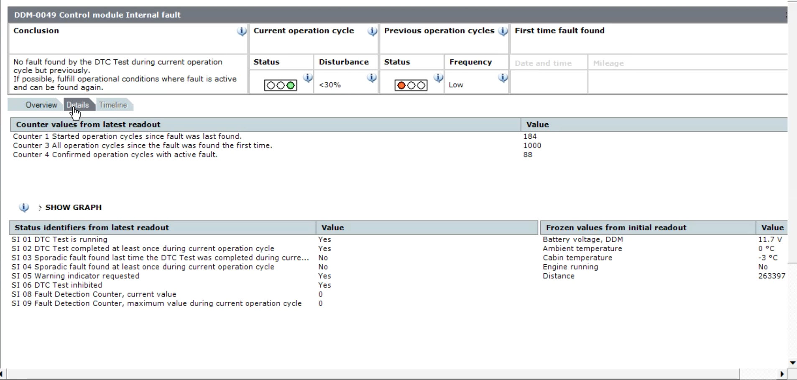Viewport: 797px width, 380px height.
Task: Open info icon beside the <30% disturbance value
Action: (371, 78)
